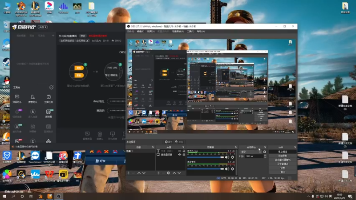Pop out the 混音器 dock

236,147
